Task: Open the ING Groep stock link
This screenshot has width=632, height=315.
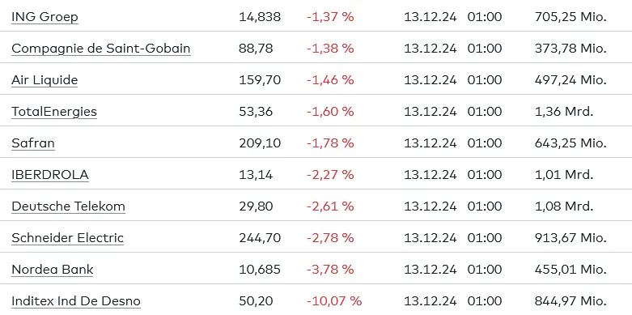Action: pyautogui.click(x=45, y=17)
